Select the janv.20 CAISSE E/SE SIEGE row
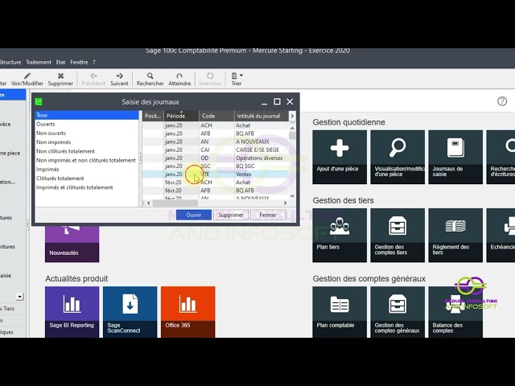 pos(216,150)
